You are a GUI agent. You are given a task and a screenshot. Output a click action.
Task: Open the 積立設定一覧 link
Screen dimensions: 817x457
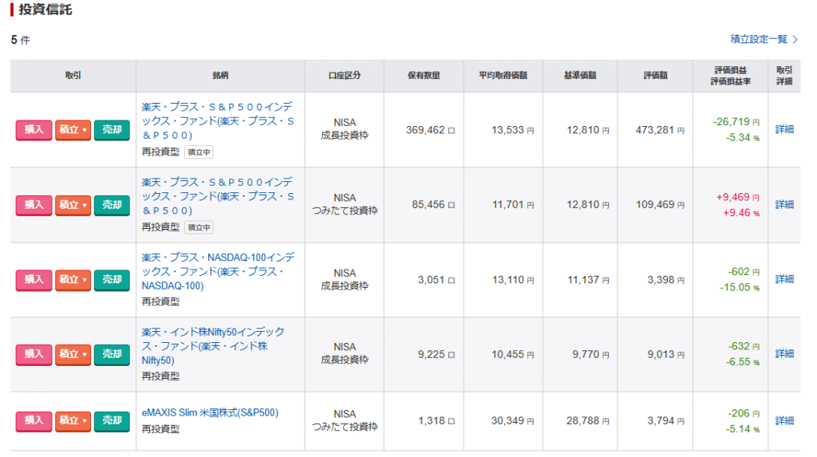pyautogui.click(x=764, y=39)
